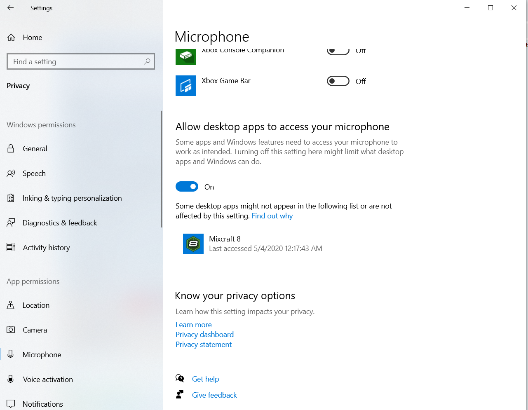
Task: Enable microphone for Xbox Game Bar
Action: click(338, 81)
